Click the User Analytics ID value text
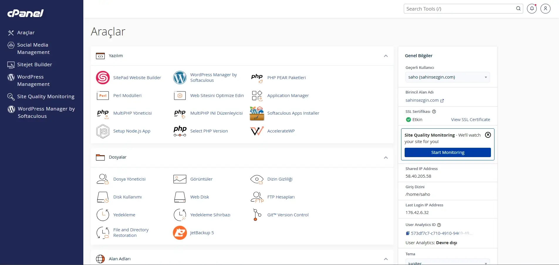 click(442, 233)
